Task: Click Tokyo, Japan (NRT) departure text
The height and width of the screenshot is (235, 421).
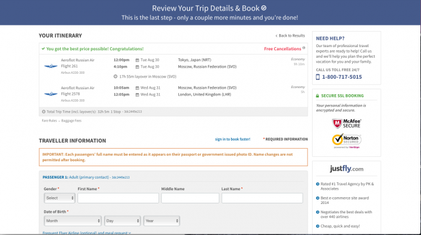Action: click(x=194, y=60)
